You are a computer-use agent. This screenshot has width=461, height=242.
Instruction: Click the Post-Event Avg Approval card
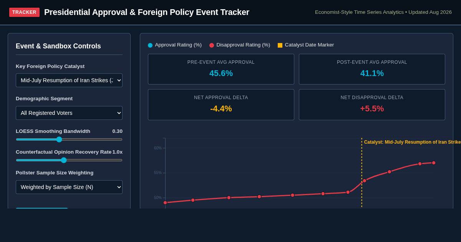click(372, 69)
